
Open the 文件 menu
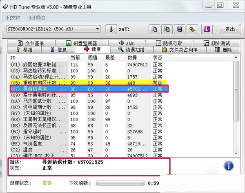(x=13, y=18)
